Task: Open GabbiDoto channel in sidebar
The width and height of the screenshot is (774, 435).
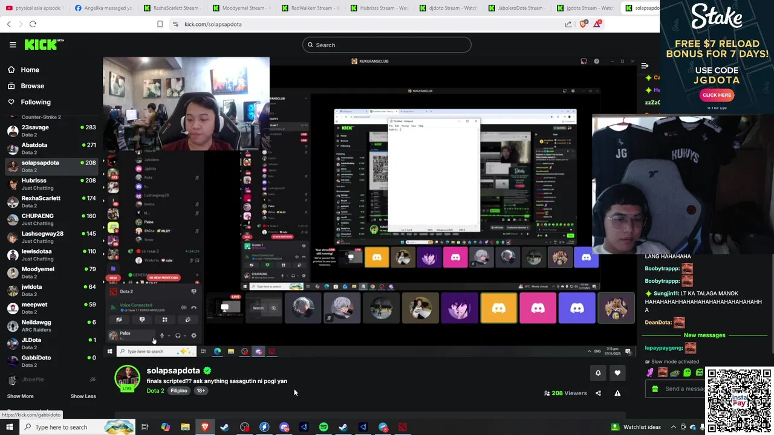Action: coord(51,361)
